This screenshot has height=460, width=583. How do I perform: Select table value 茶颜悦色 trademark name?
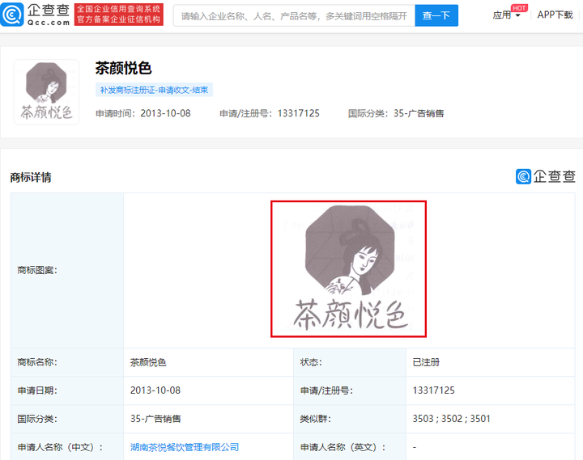point(148,362)
